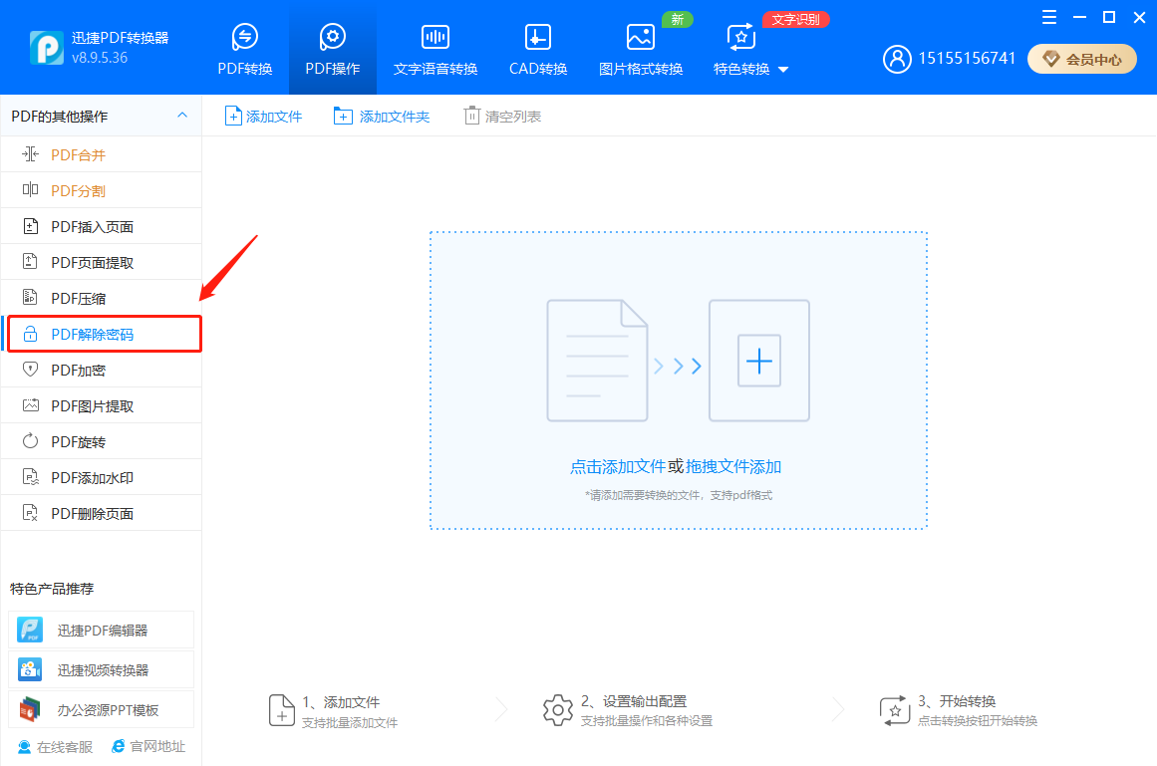Select PDF旋转 in the sidebar

(x=101, y=441)
